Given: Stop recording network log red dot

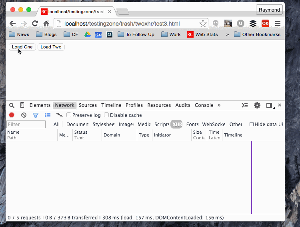Looking at the screenshot, I should pos(12,115).
